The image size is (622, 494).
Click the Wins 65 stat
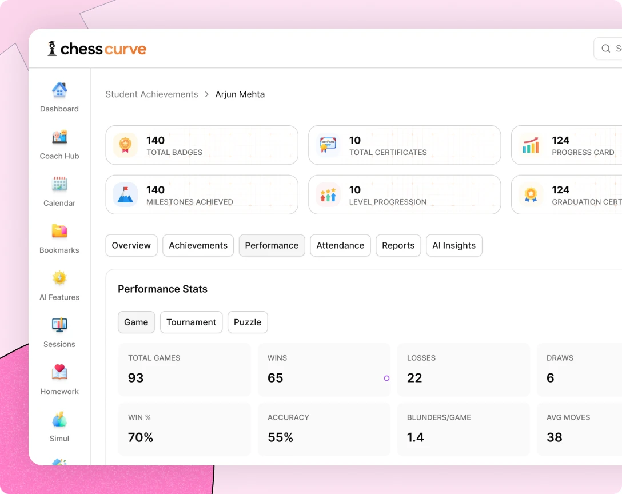pyautogui.click(x=324, y=370)
